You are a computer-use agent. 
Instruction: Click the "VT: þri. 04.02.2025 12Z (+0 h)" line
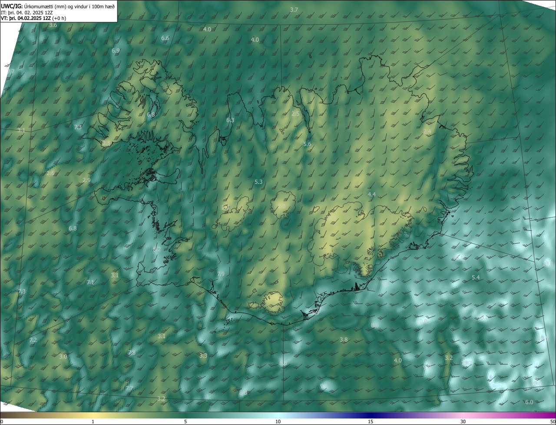click(33, 18)
